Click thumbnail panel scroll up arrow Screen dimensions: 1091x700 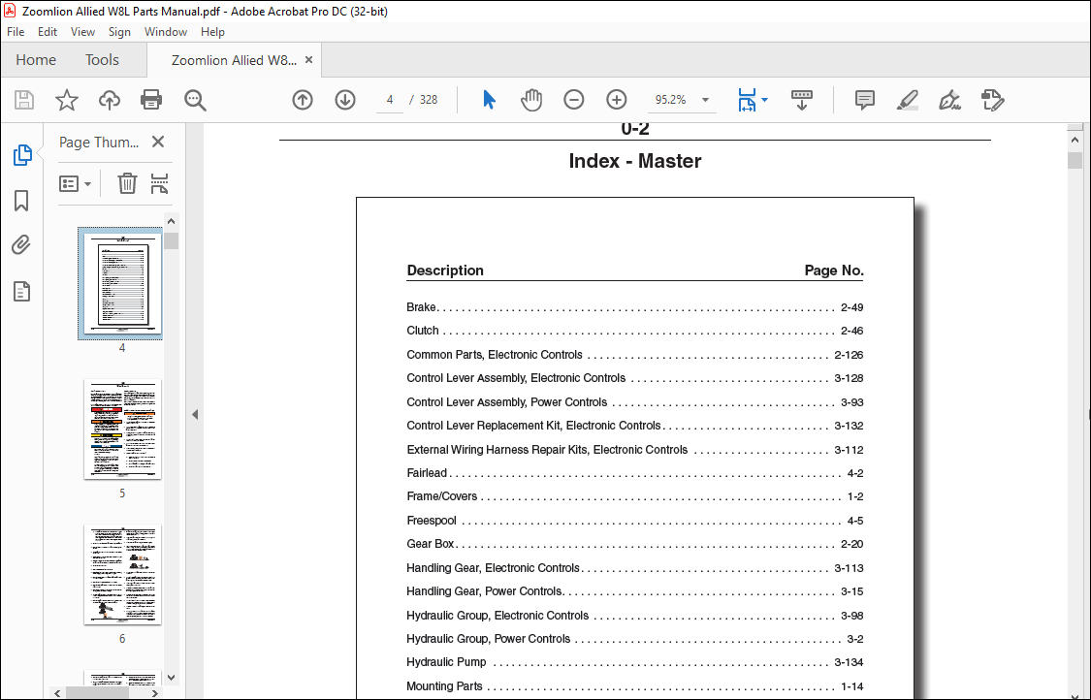point(171,221)
